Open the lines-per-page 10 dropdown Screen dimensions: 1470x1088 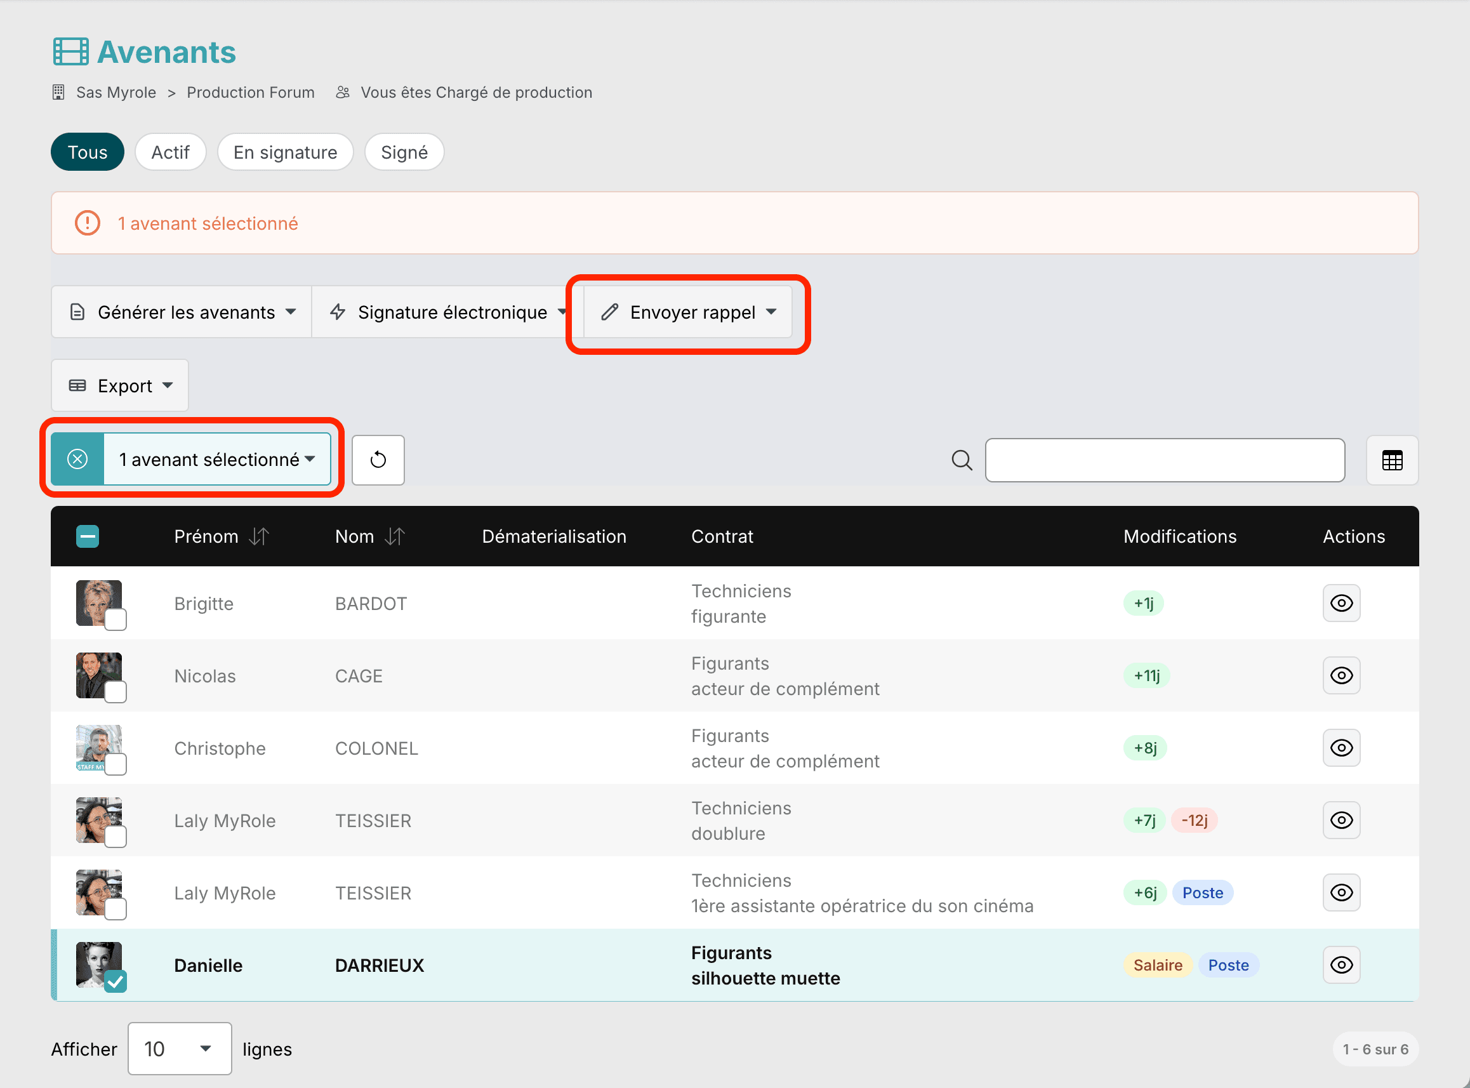tap(179, 1049)
